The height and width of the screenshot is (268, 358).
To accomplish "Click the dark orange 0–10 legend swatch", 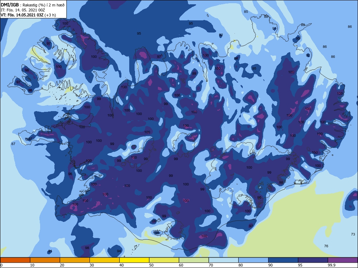I will pyautogui.click(x=15, y=260).
